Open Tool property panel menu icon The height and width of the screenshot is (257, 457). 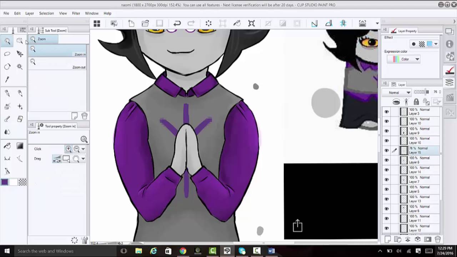click(32, 126)
